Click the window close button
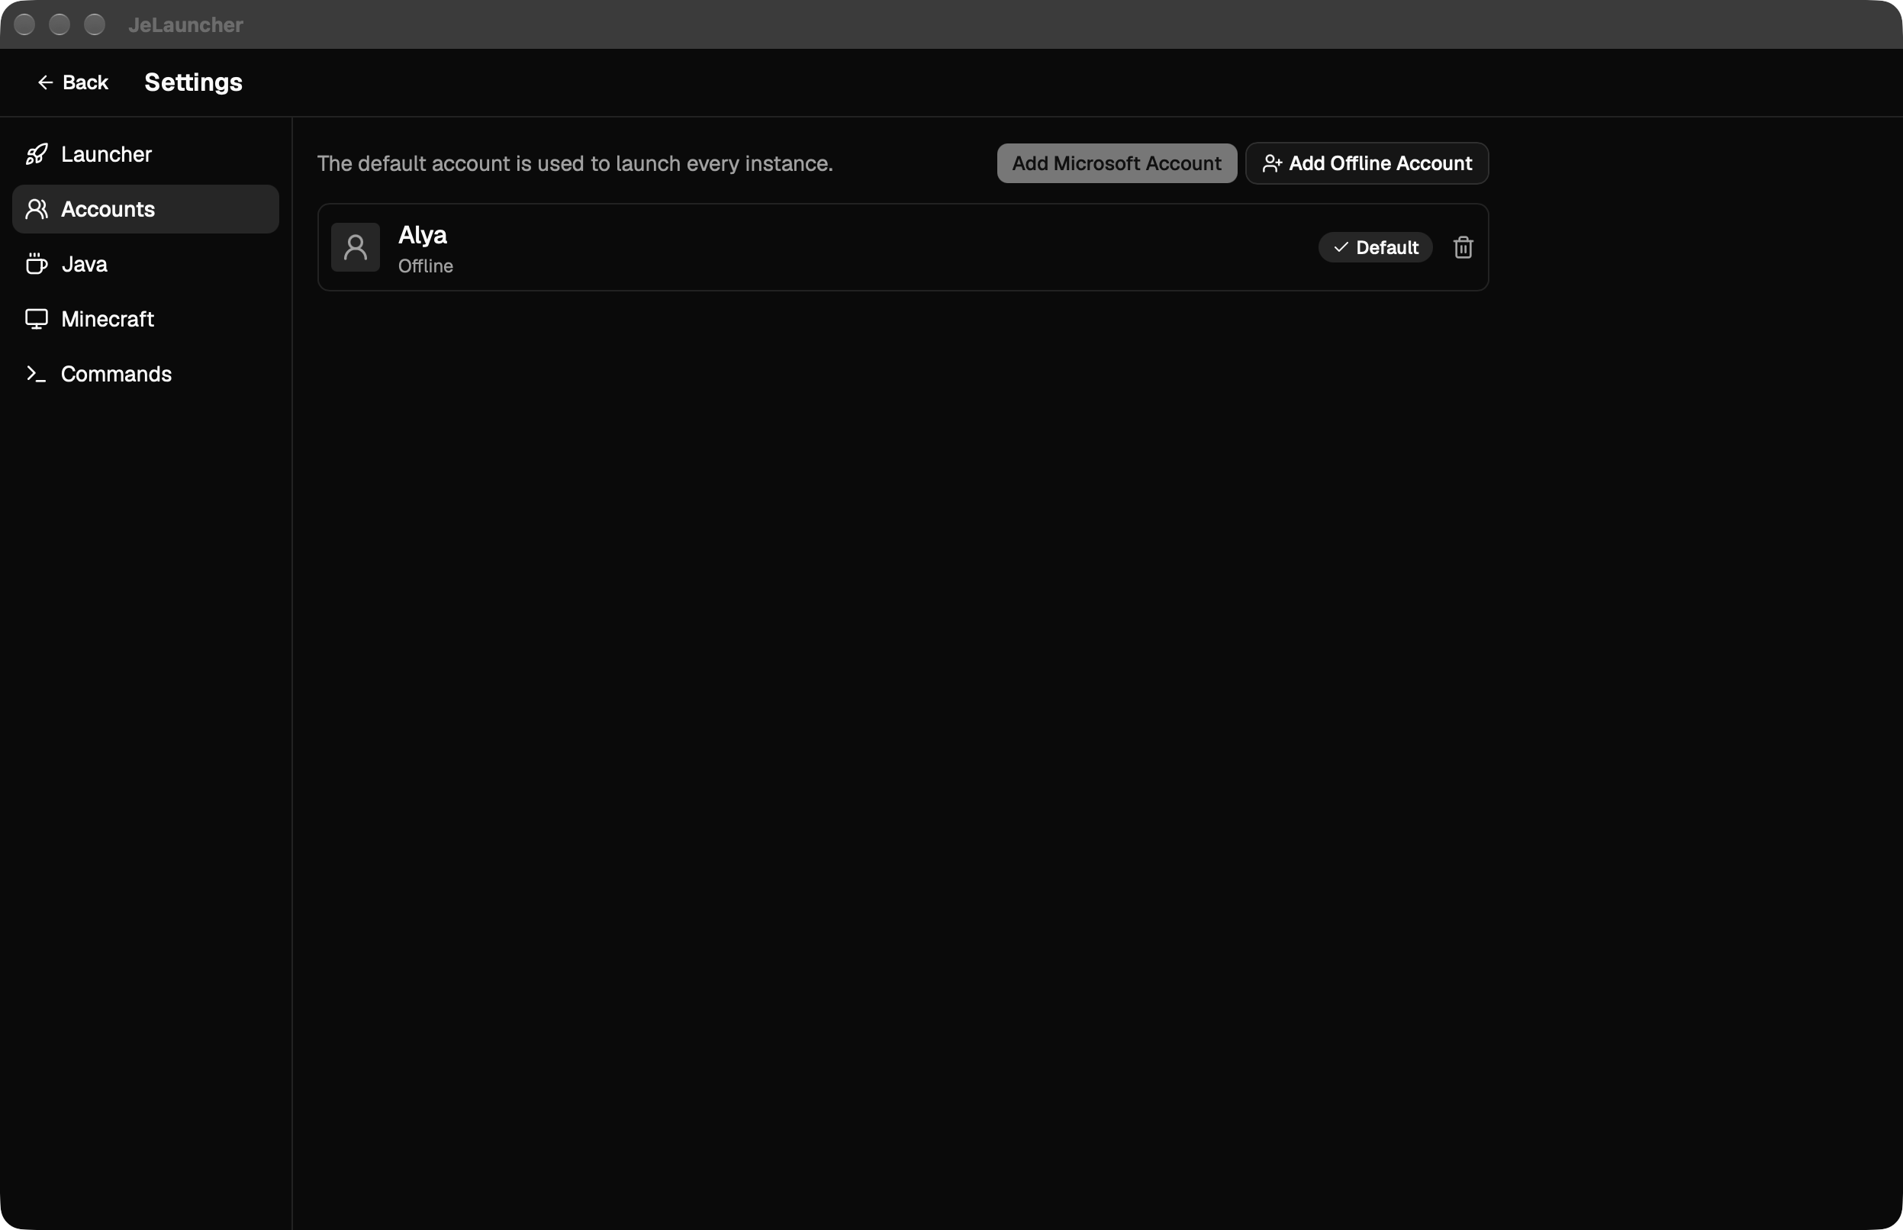 24,24
